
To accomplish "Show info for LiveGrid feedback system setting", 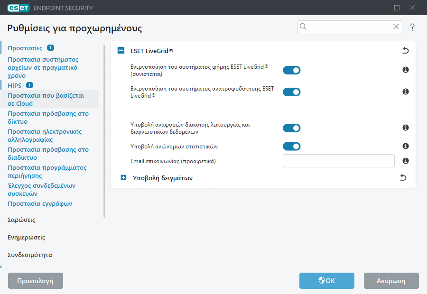I will coord(406,92).
